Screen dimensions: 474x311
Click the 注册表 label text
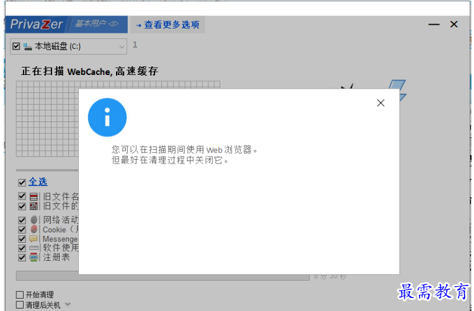[x=56, y=257]
